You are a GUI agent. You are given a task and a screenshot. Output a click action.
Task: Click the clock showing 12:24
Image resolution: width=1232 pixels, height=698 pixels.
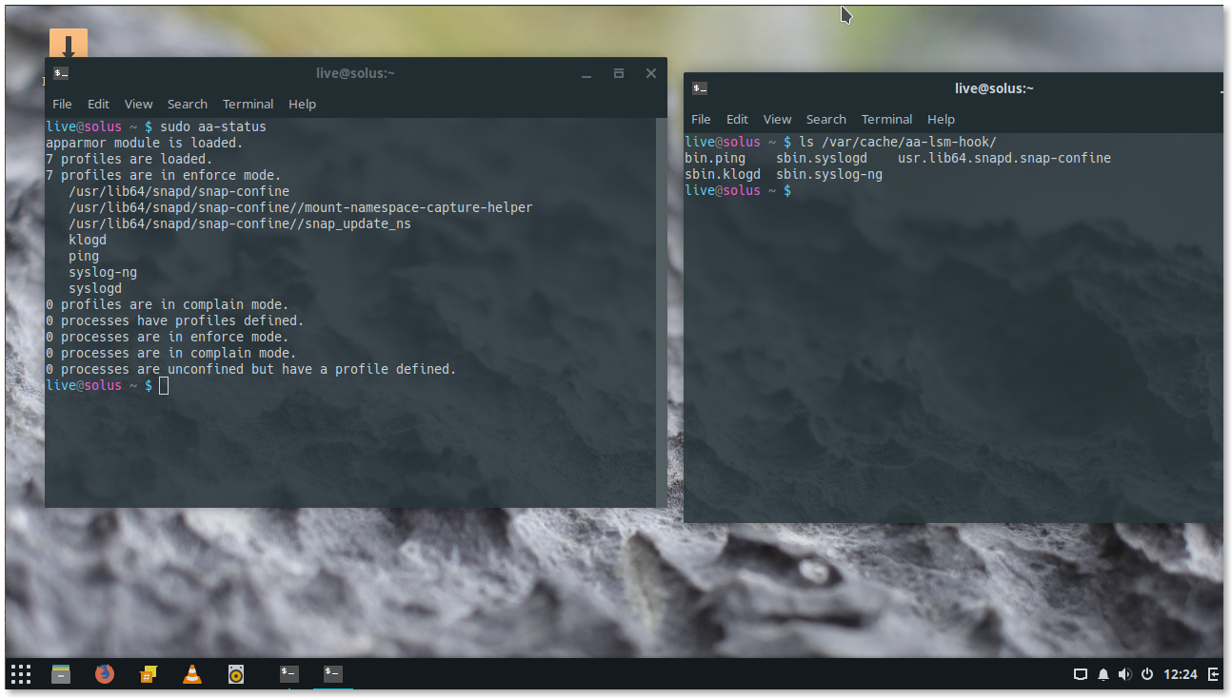point(1180,674)
